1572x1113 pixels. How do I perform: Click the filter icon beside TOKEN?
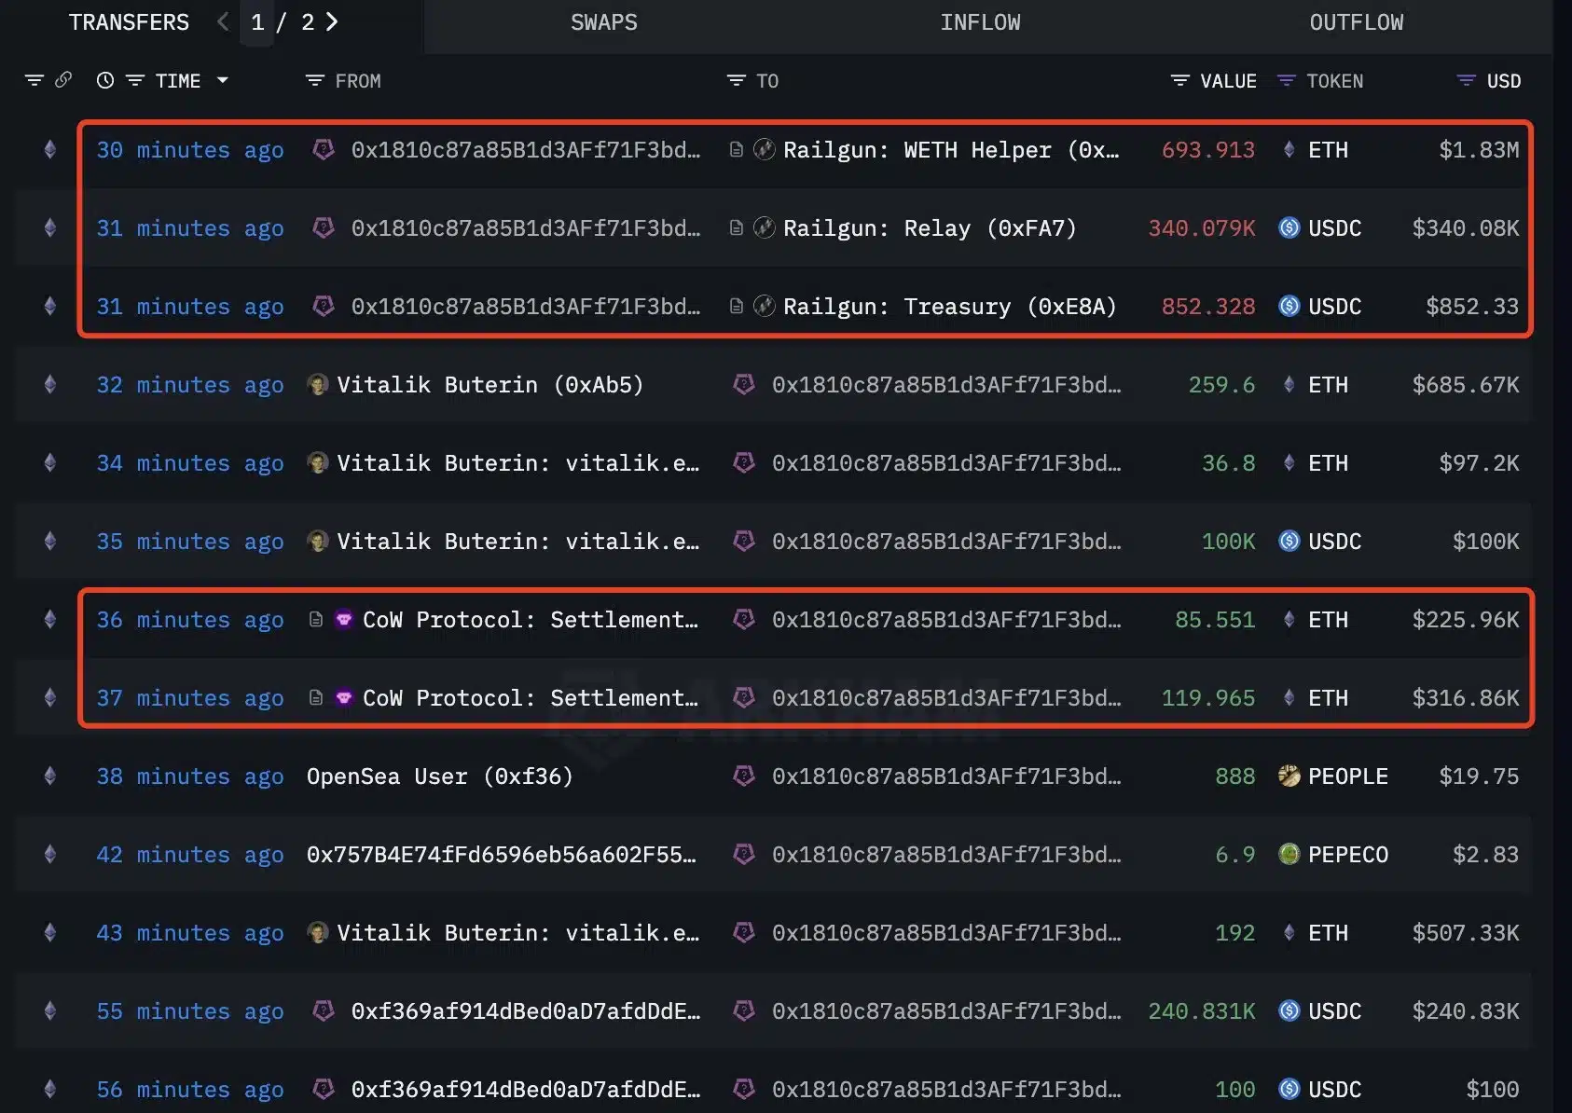(x=1289, y=81)
